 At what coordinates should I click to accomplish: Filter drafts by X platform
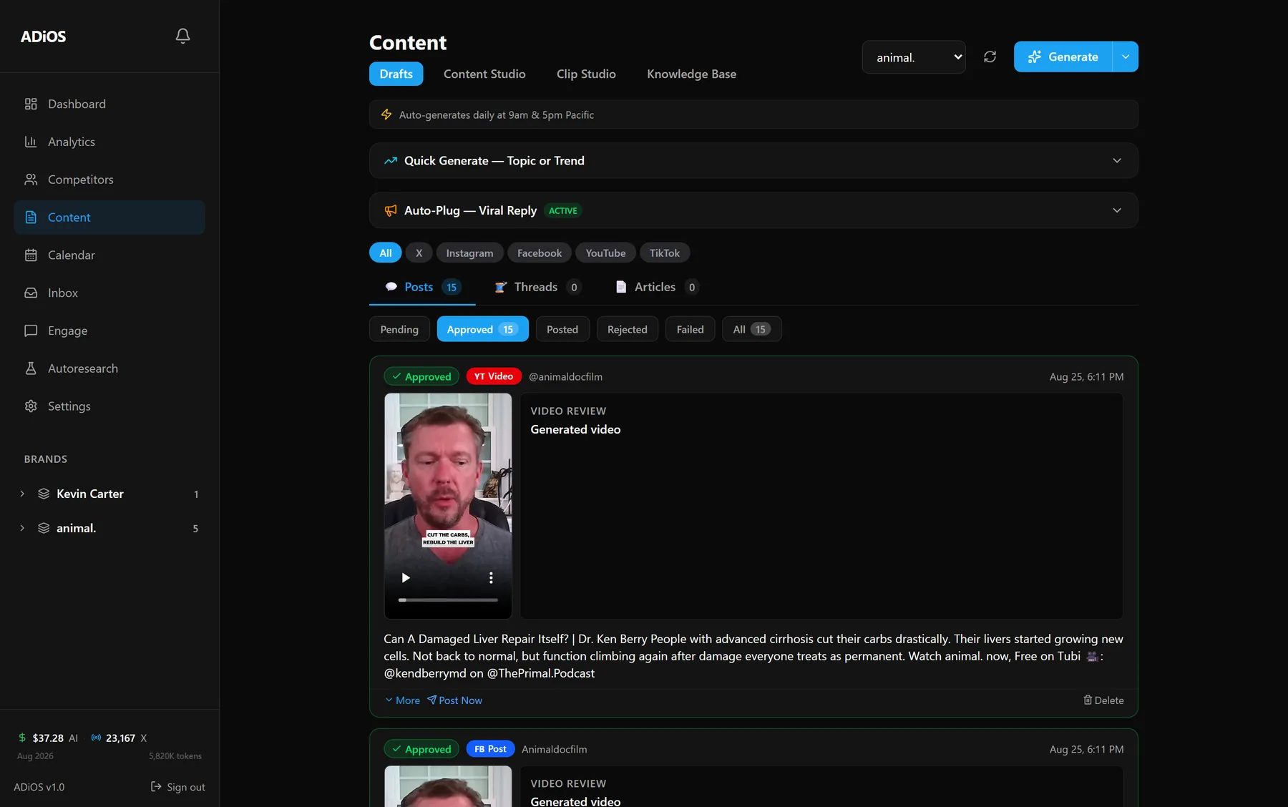pos(419,253)
